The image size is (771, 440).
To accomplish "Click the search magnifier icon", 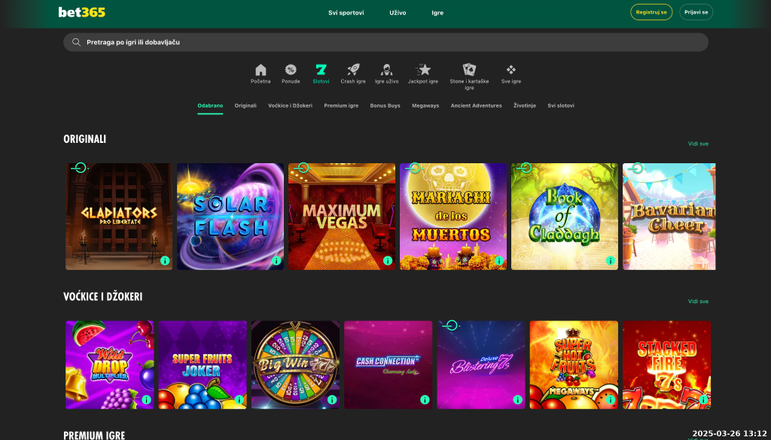I will tap(76, 42).
